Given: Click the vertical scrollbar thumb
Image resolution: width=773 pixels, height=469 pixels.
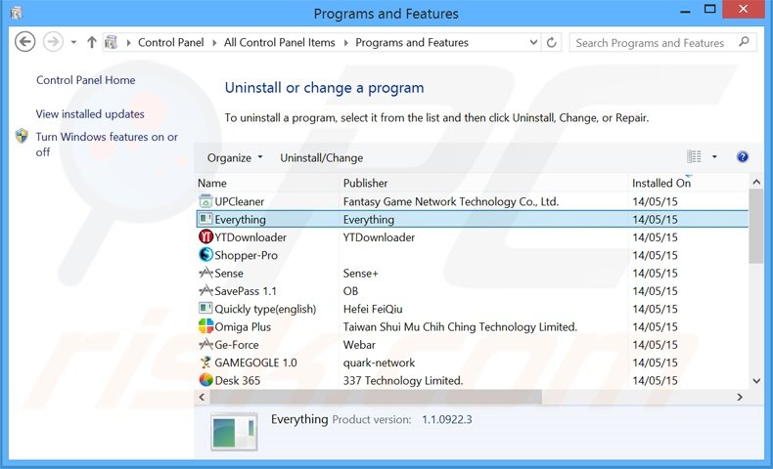Looking at the screenshot, I should pyautogui.click(x=755, y=227).
